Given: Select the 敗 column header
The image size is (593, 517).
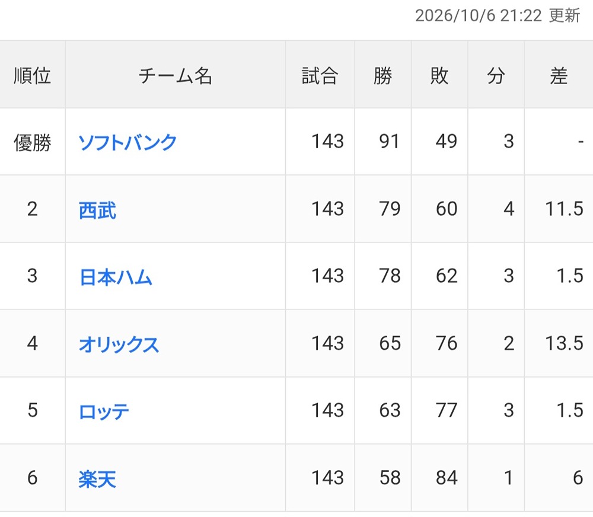Looking at the screenshot, I should [439, 75].
